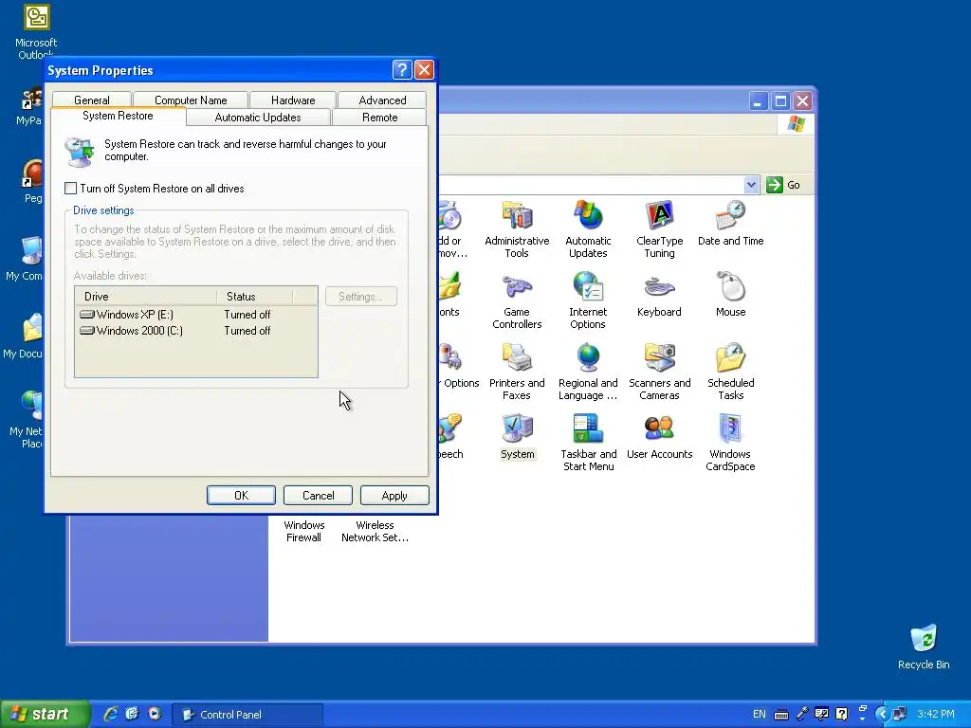The width and height of the screenshot is (971, 728).
Task: Click the What's This help button
Action: [402, 69]
